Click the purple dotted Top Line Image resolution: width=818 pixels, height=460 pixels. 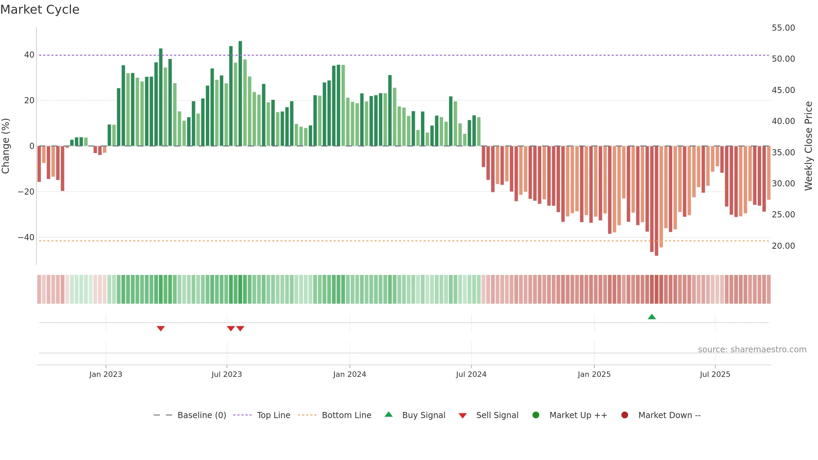(x=404, y=55)
